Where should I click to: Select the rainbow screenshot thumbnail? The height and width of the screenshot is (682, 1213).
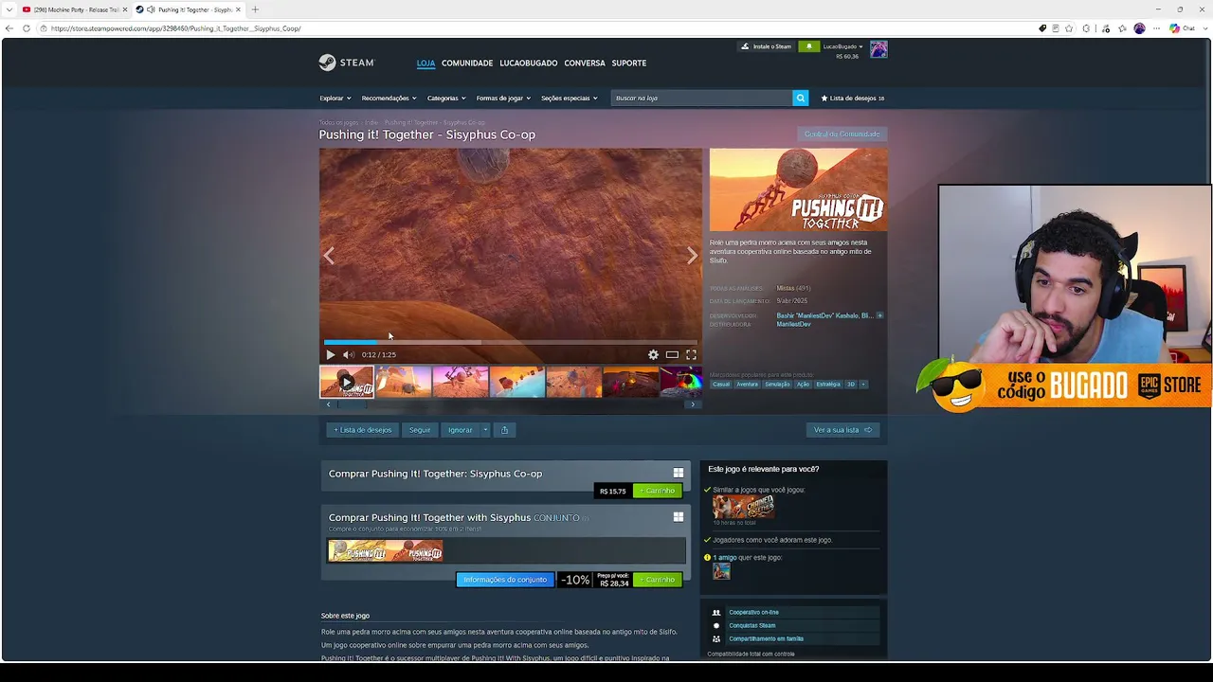[680, 383]
